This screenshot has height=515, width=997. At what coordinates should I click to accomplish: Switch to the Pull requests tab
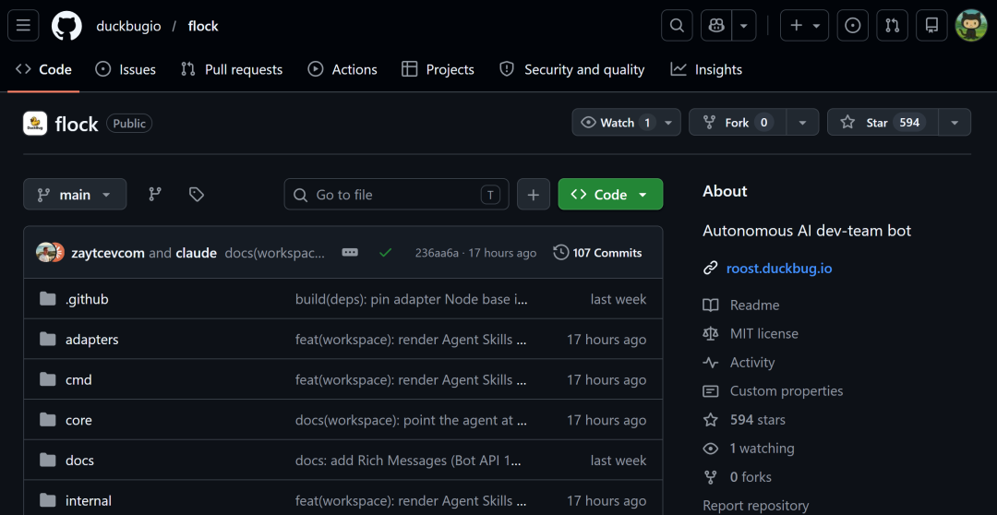click(232, 69)
